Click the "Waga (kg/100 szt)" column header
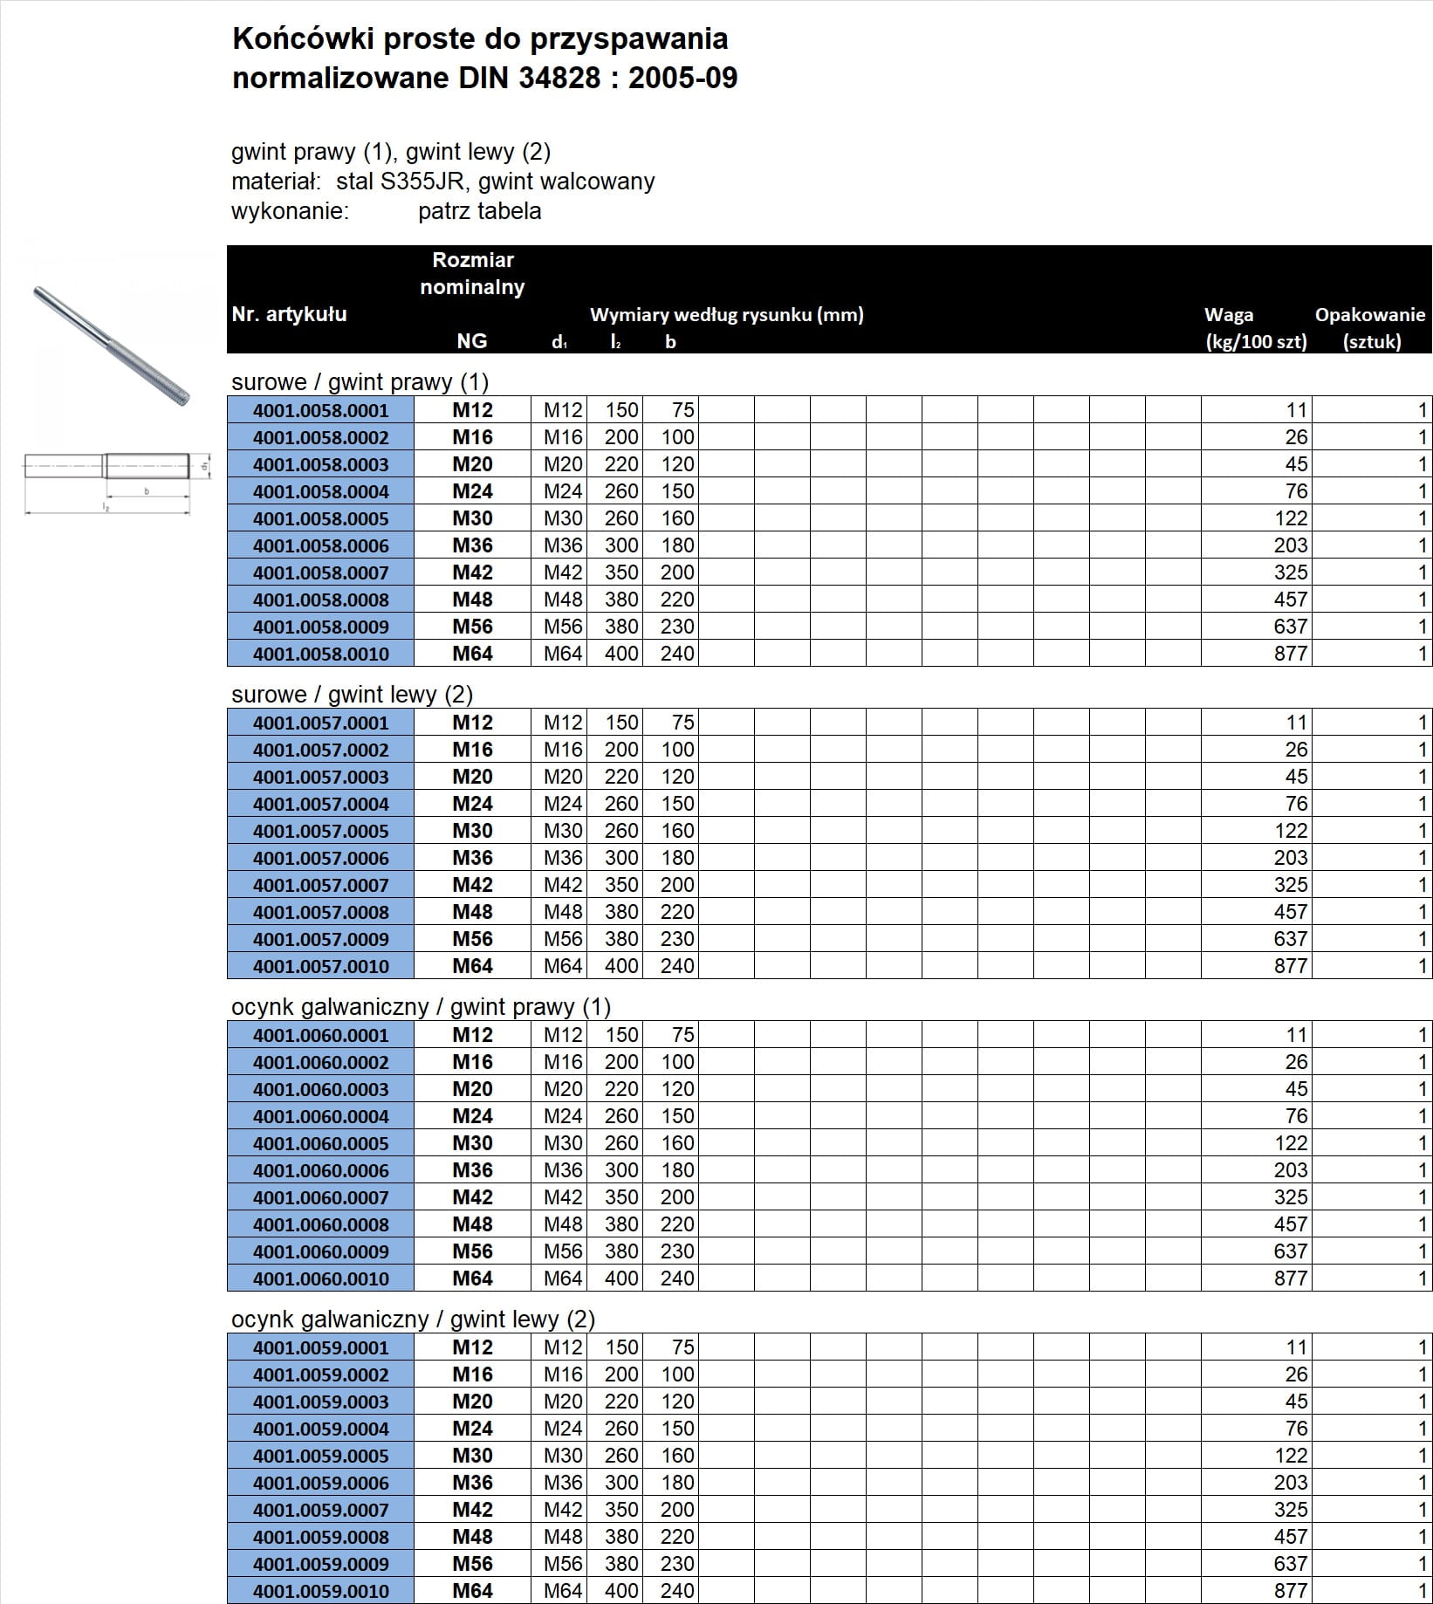 point(1255,328)
